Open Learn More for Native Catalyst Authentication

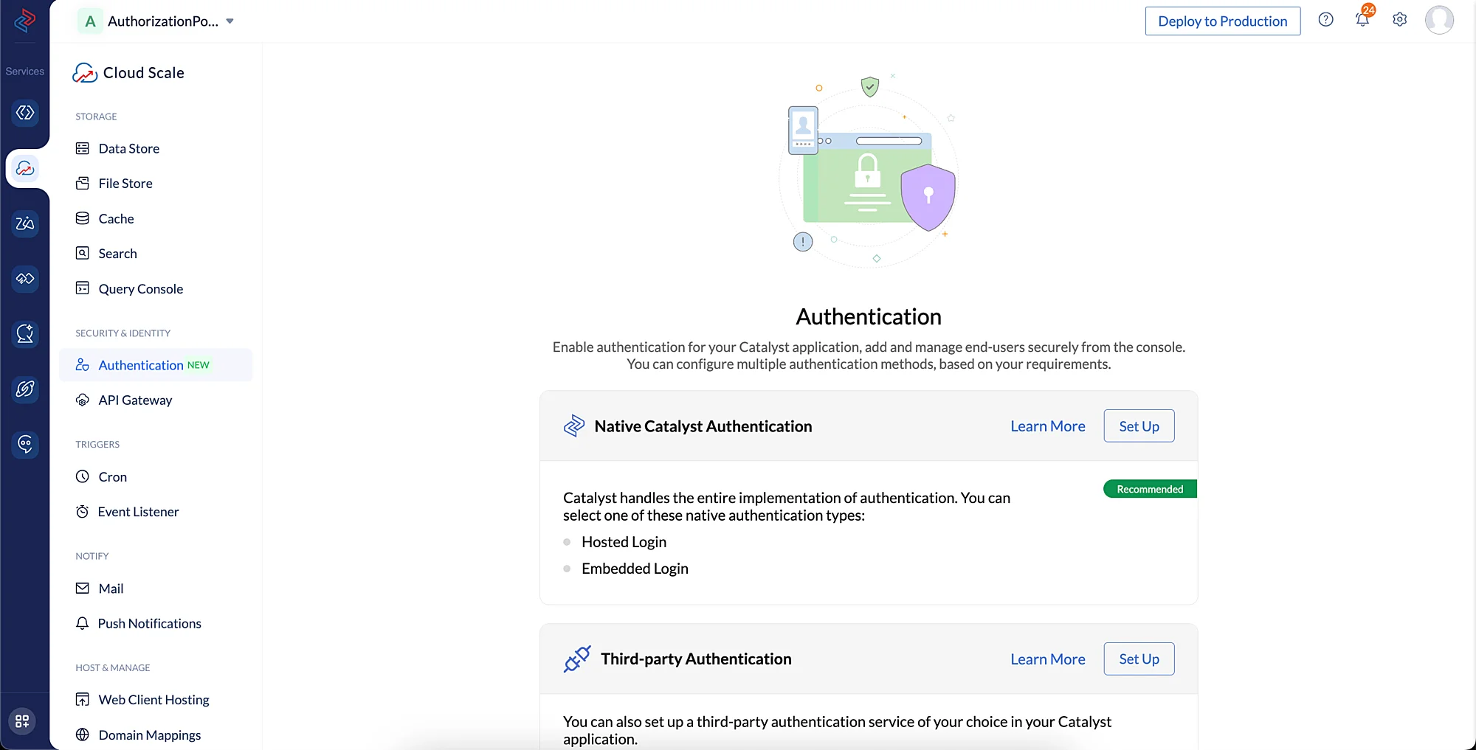[1047, 426]
